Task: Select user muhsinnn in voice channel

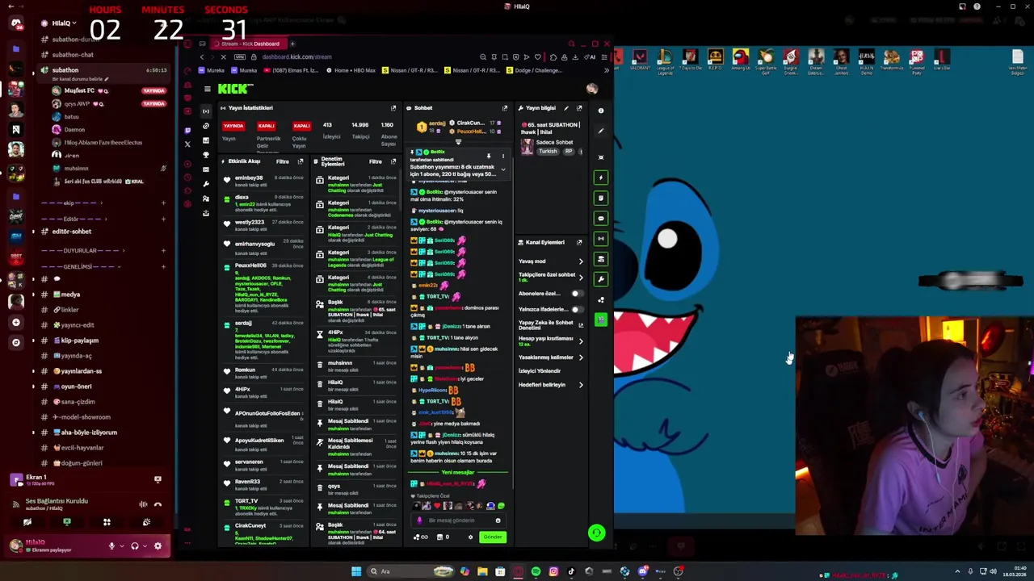Action: pos(76,169)
